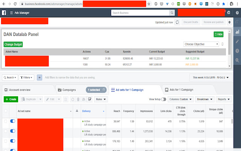The width and height of the screenshot is (241, 151).
Task: Open the Search dropdown
Action: pos(10,77)
